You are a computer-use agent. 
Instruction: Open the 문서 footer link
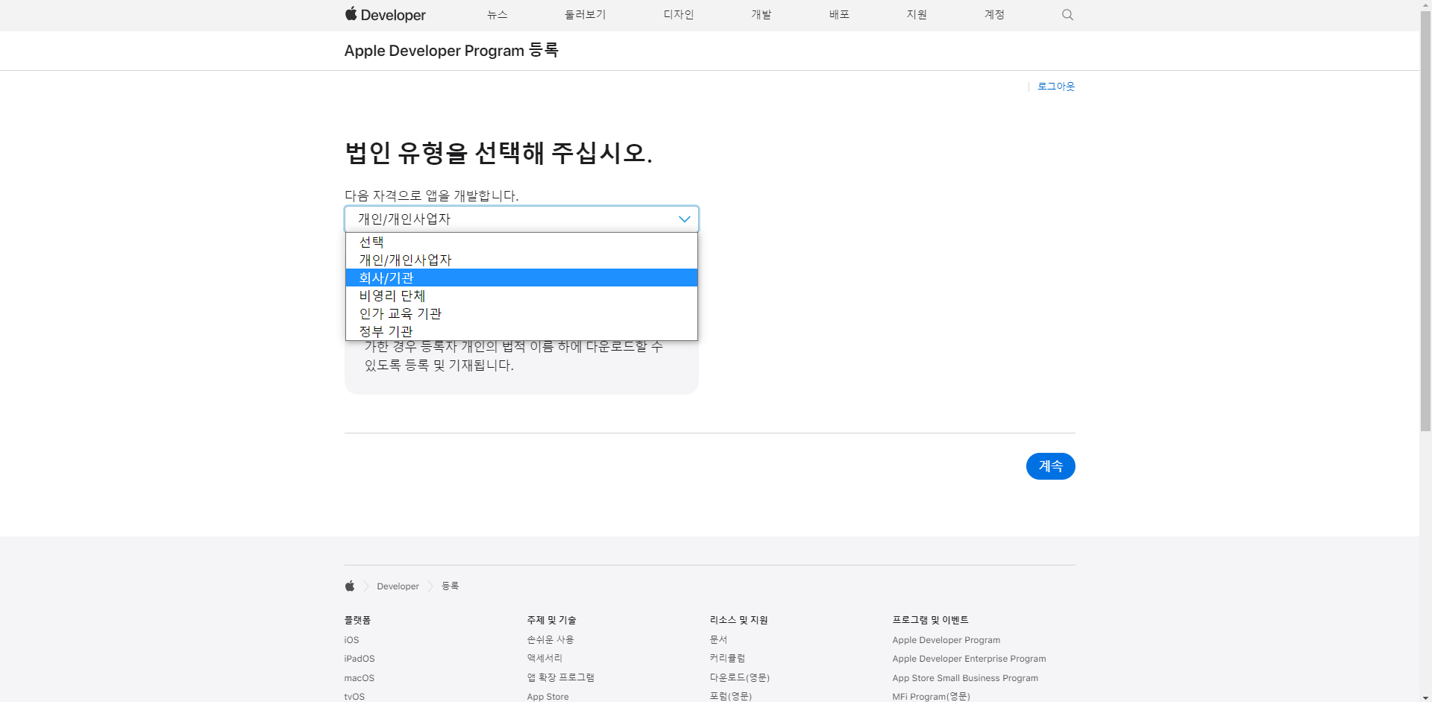tap(718, 640)
